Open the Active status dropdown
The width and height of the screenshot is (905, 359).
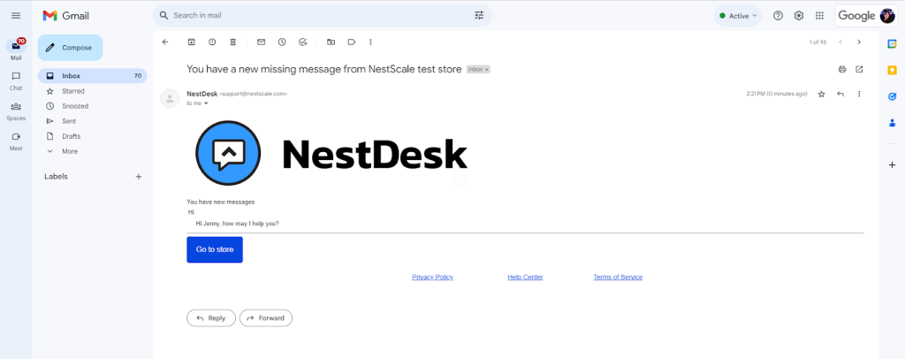[x=738, y=16]
